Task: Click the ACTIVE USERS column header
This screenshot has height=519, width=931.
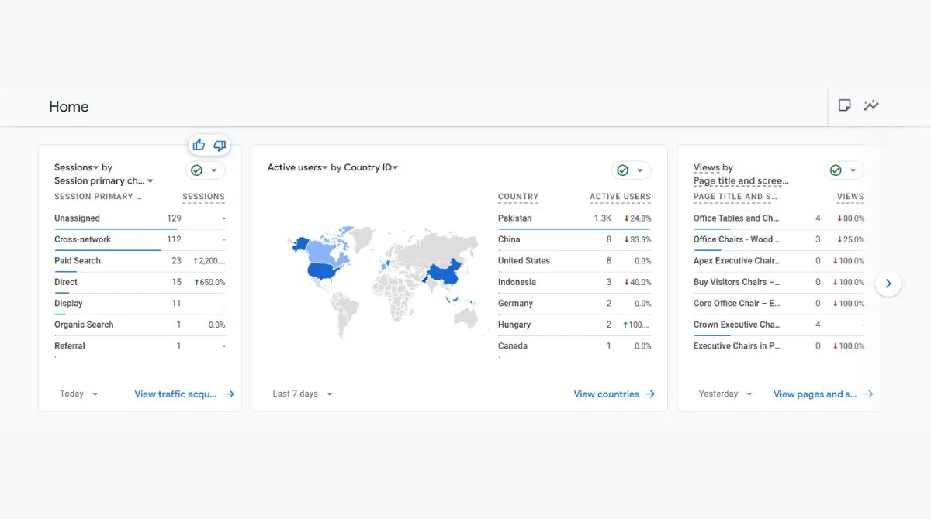Action: click(x=620, y=197)
